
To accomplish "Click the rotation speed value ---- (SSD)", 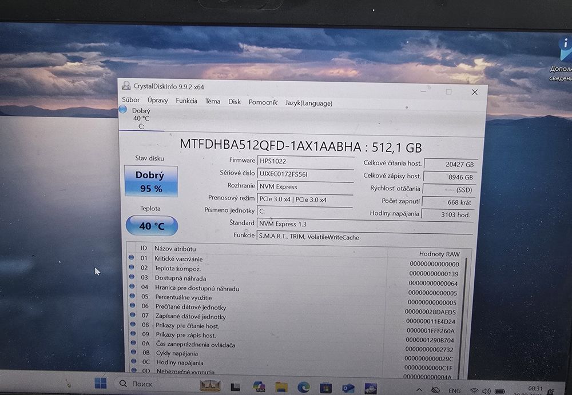I will [448, 190].
